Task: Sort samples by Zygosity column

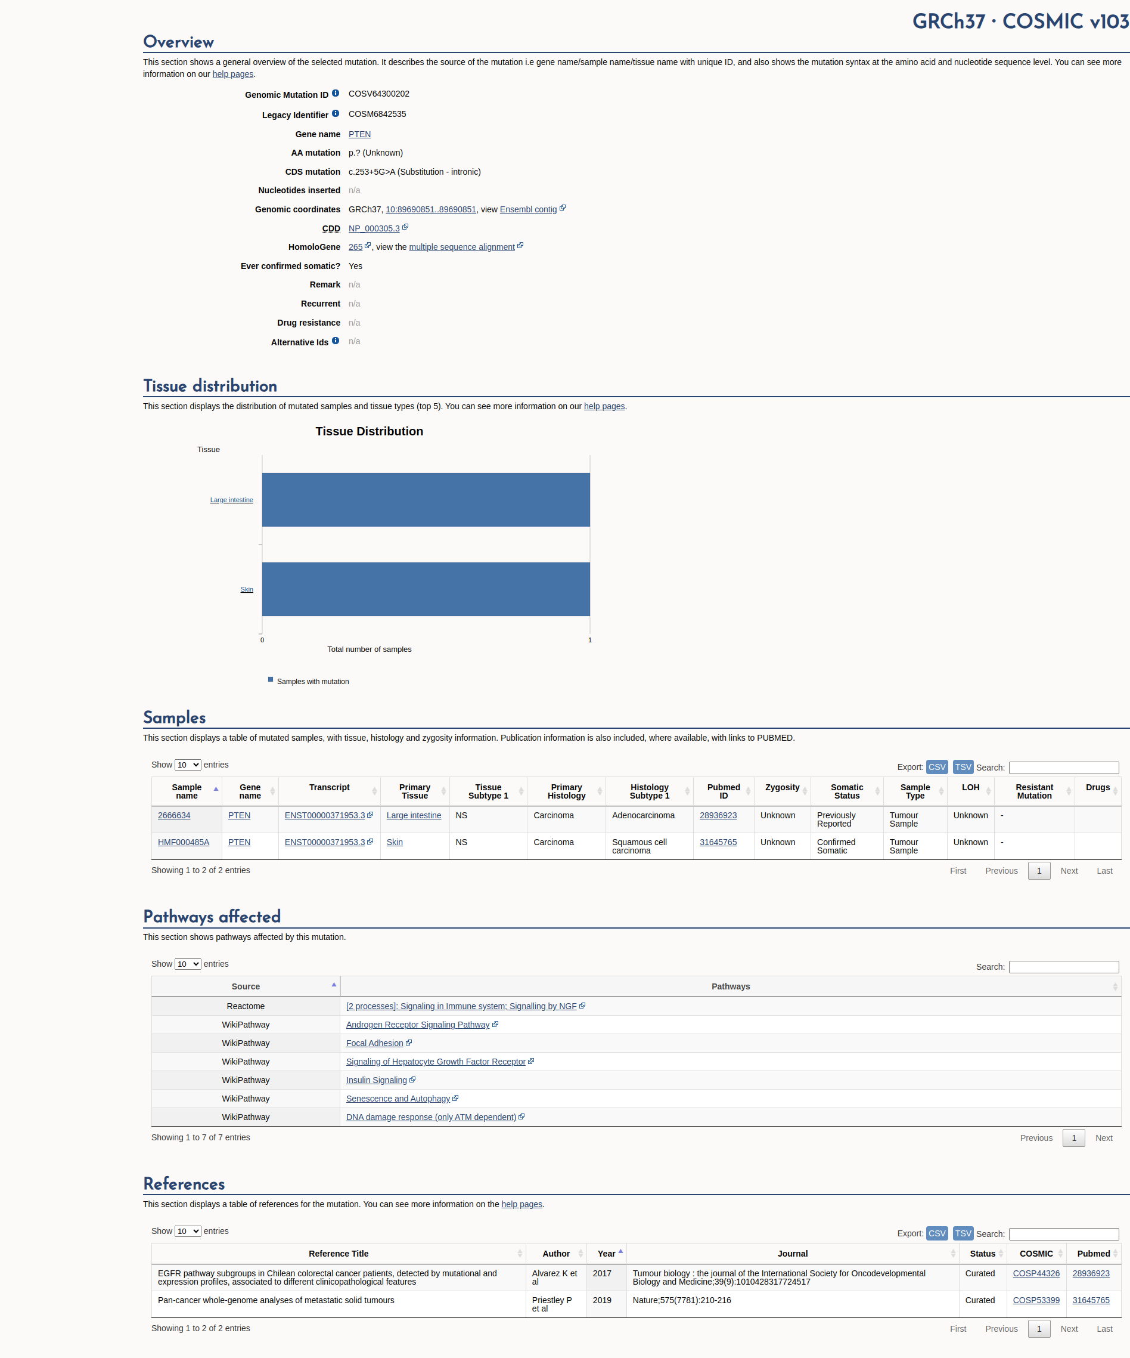Action: point(783,791)
